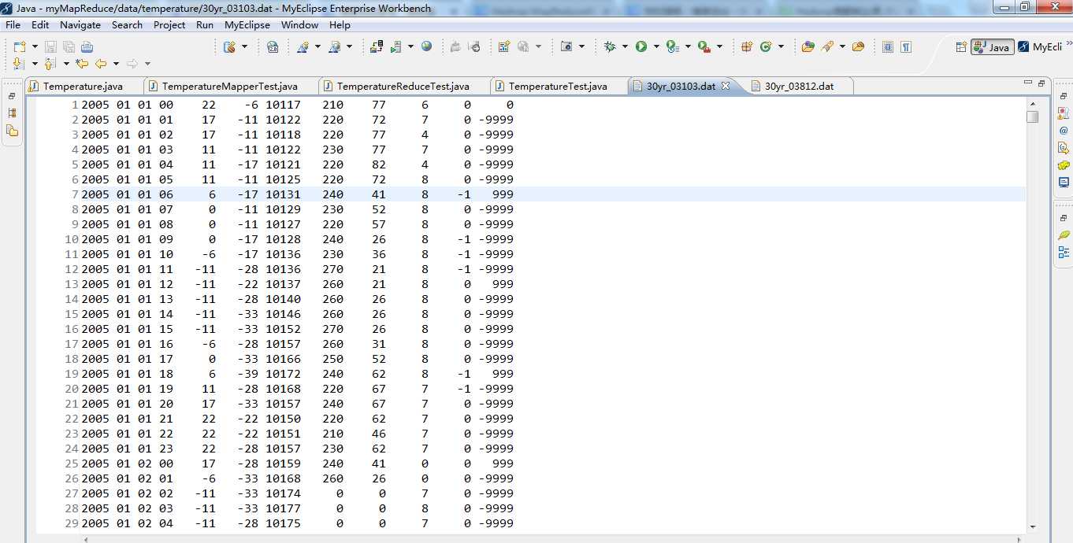The height and width of the screenshot is (543, 1073).
Task: Toggle Show Whitespace Characters pilcrow icon
Action: coord(906,46)
